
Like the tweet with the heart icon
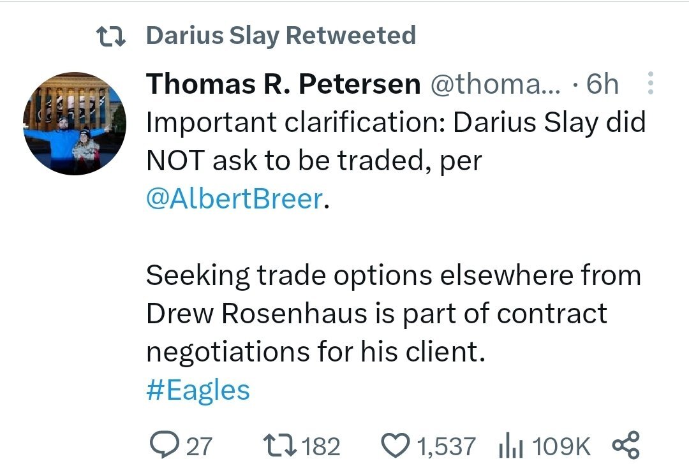point(397,445)
